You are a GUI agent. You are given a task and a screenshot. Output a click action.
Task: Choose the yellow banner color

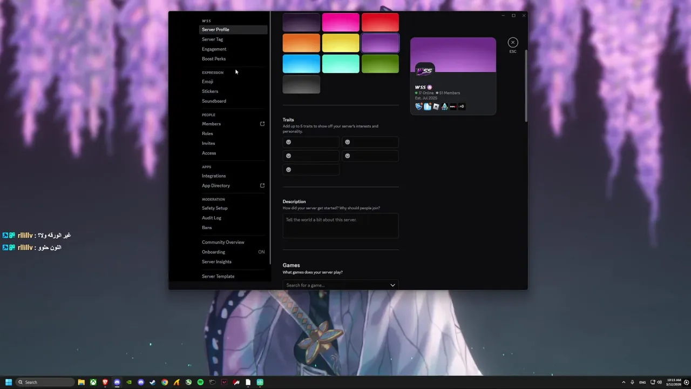click(341, 43)
